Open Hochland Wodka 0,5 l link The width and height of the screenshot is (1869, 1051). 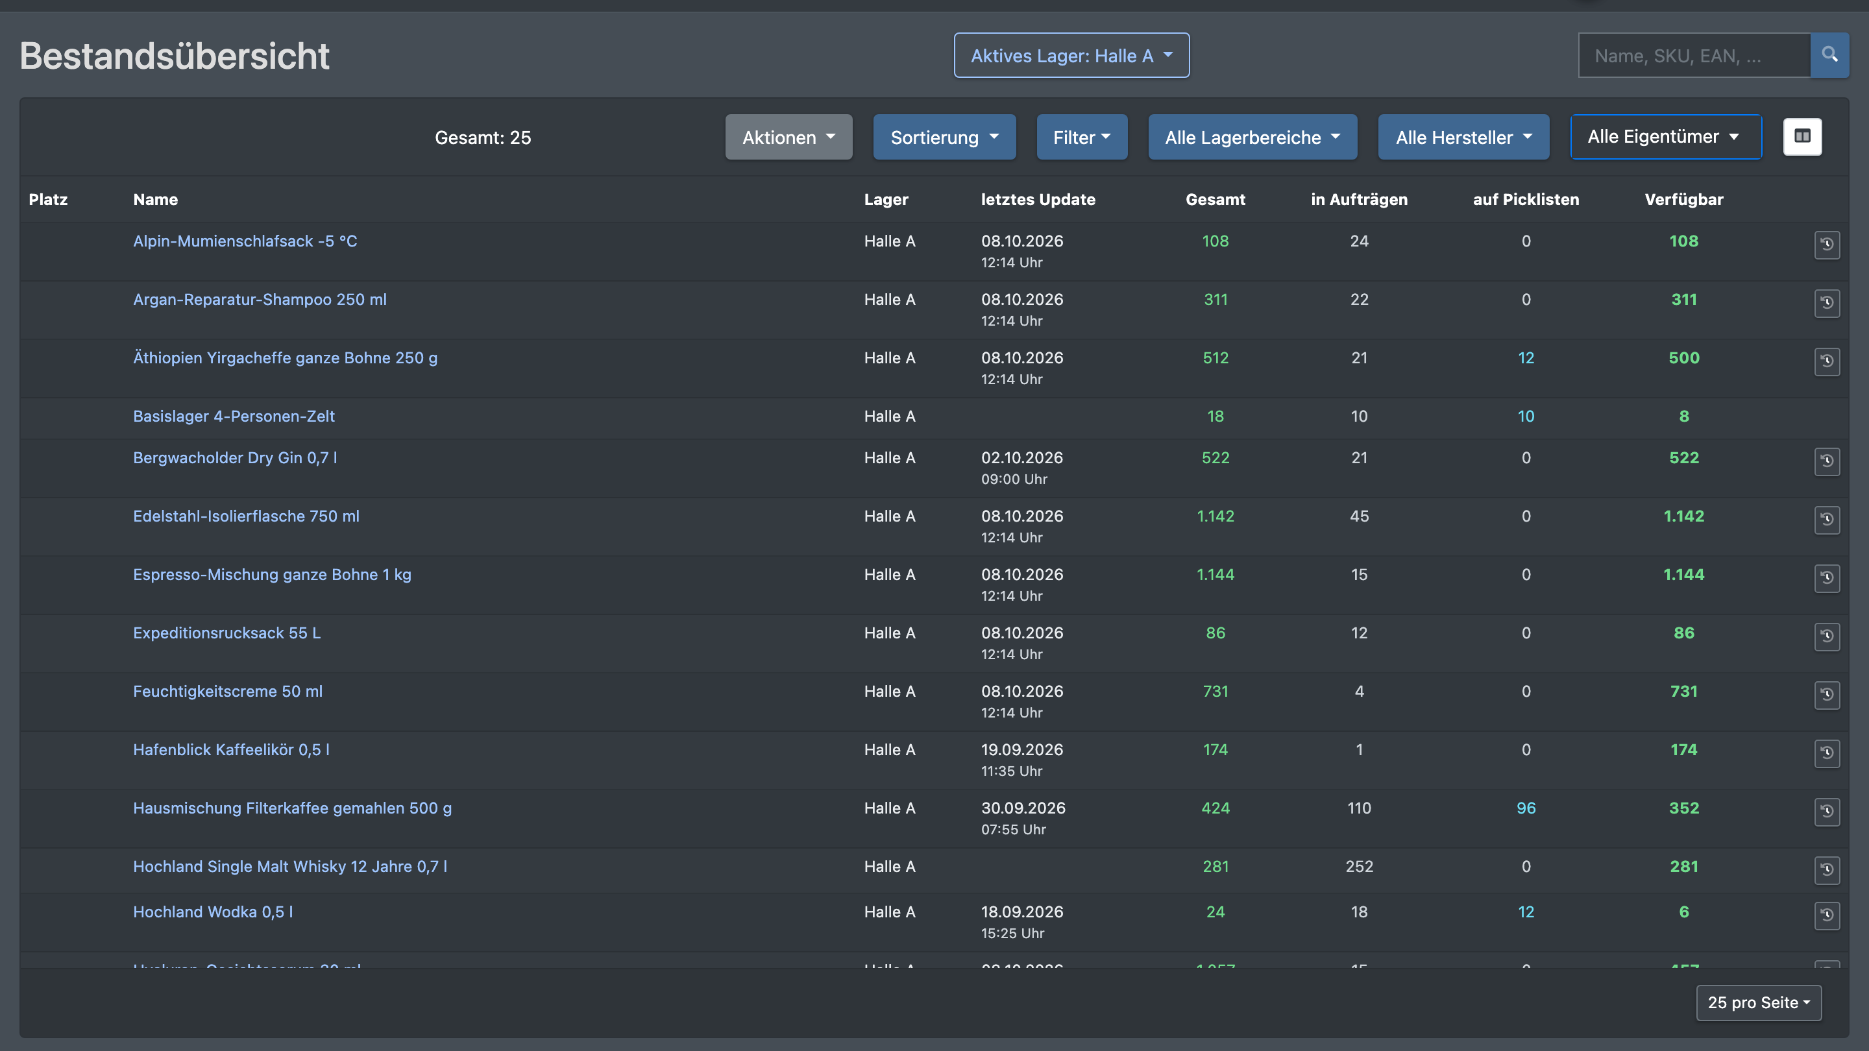click(213, 912)
